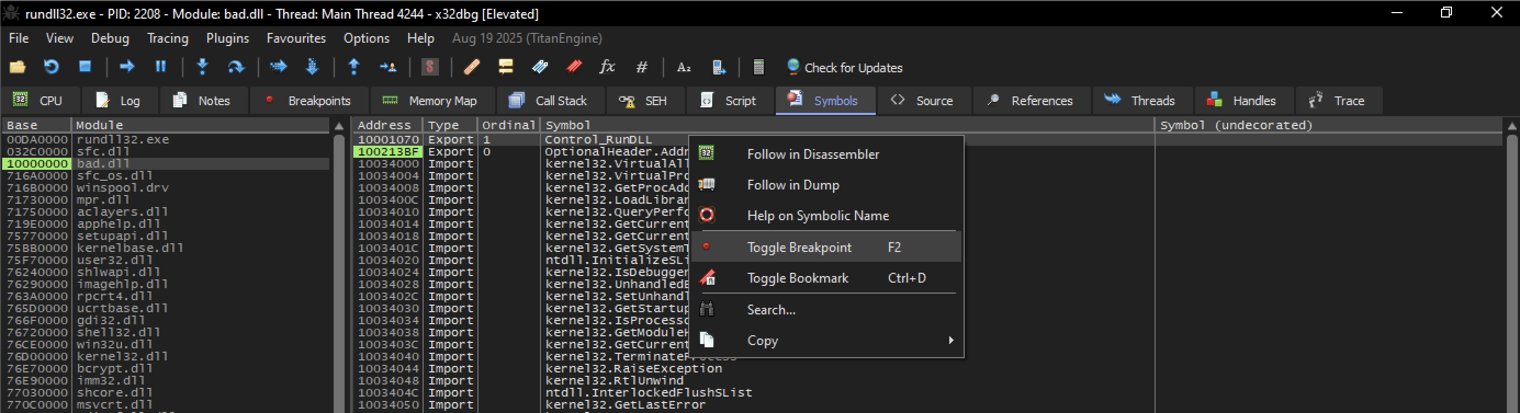
Task: Choose Follow in Dump from context menu
Action: (x=826, y=185)
